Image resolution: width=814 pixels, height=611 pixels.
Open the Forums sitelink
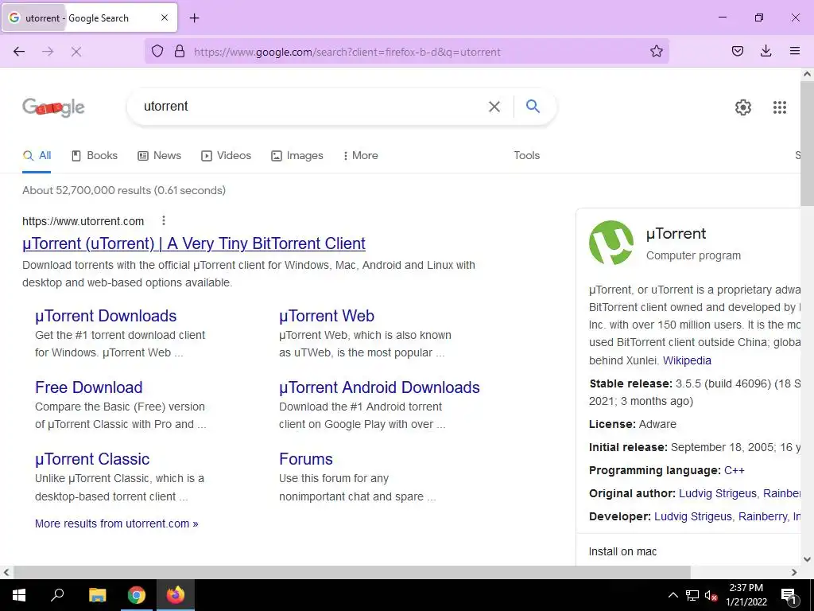pyautogui.click(x=306, y=459)
